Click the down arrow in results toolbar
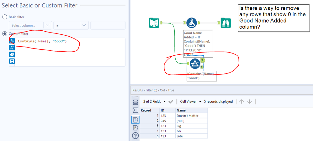The width and height of the screenshot is (313, 141). (250, 102)
